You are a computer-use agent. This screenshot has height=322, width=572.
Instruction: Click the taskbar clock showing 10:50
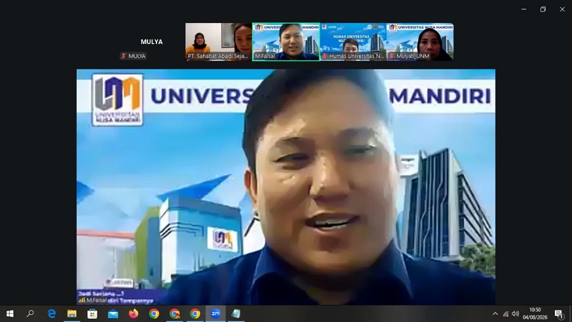(535, 314)
